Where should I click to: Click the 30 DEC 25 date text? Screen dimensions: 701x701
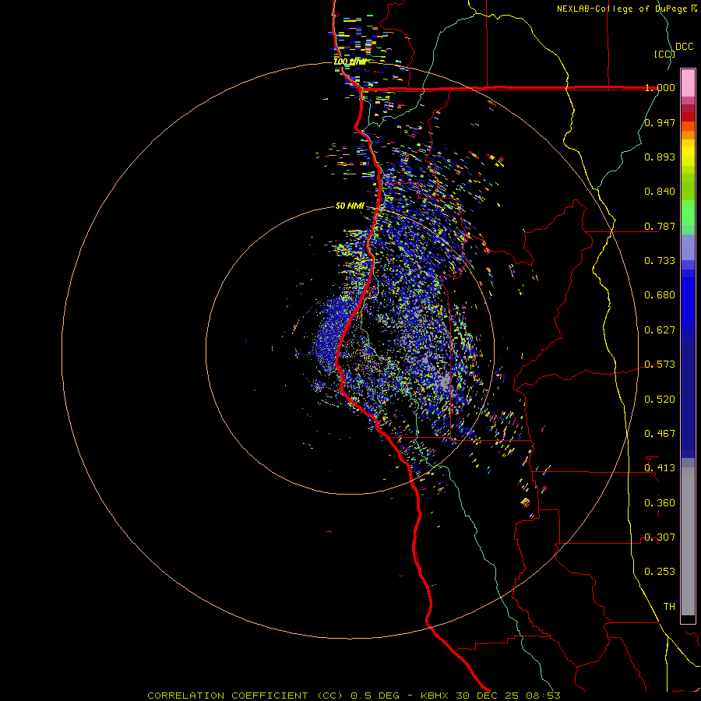point(487,696)
